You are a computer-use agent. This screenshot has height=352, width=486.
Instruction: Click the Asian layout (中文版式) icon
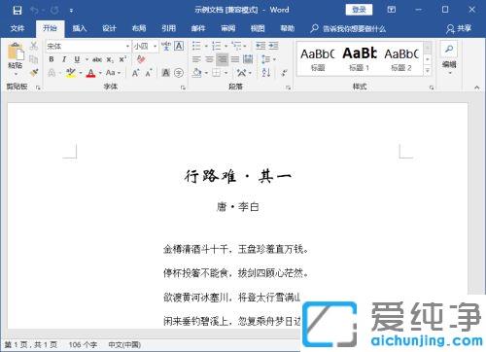[x=241, y=73]
